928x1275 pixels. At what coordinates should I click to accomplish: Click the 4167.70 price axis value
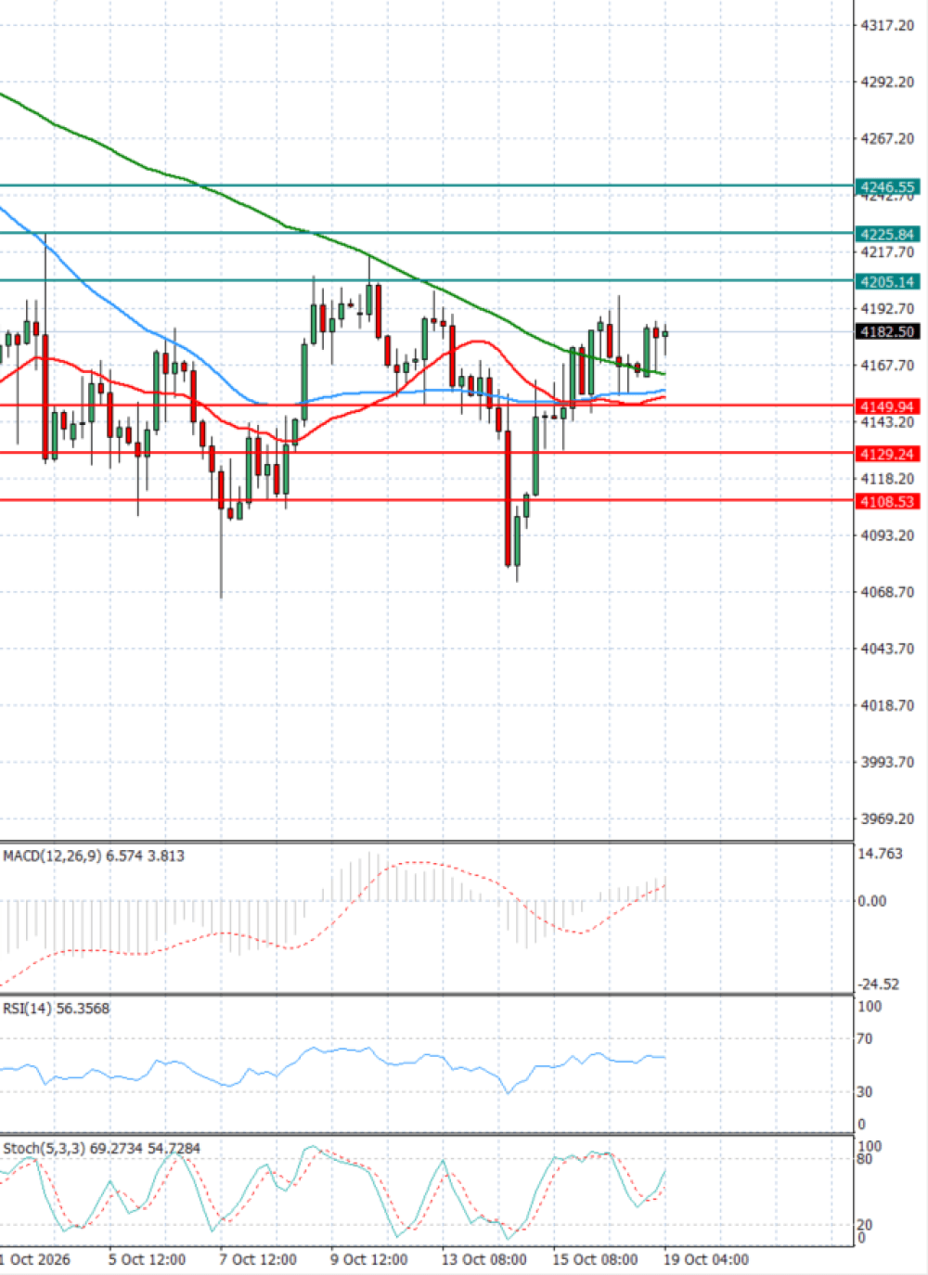point(887,366)
